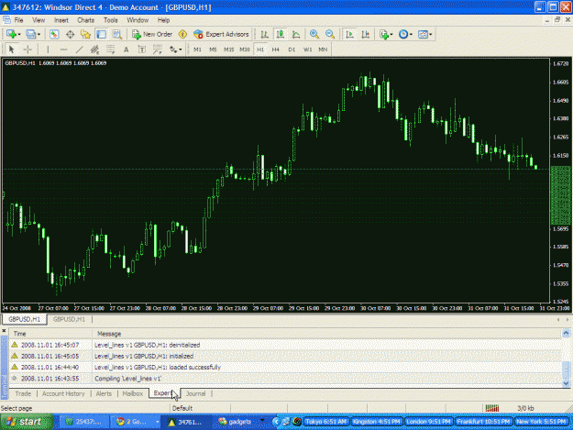This screenshot has height=430, width=573.
Task: Toggle chart shift from right border
Action: tap(366, 34)
